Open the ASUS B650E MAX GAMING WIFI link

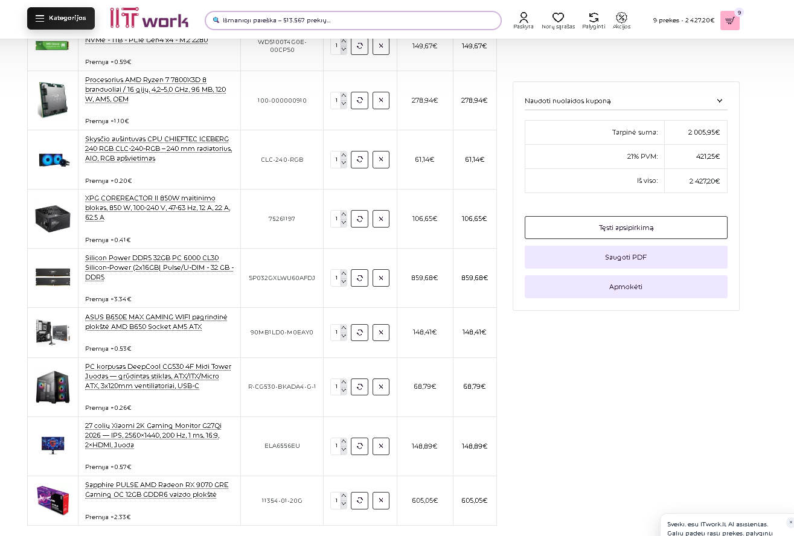point(156,322)
